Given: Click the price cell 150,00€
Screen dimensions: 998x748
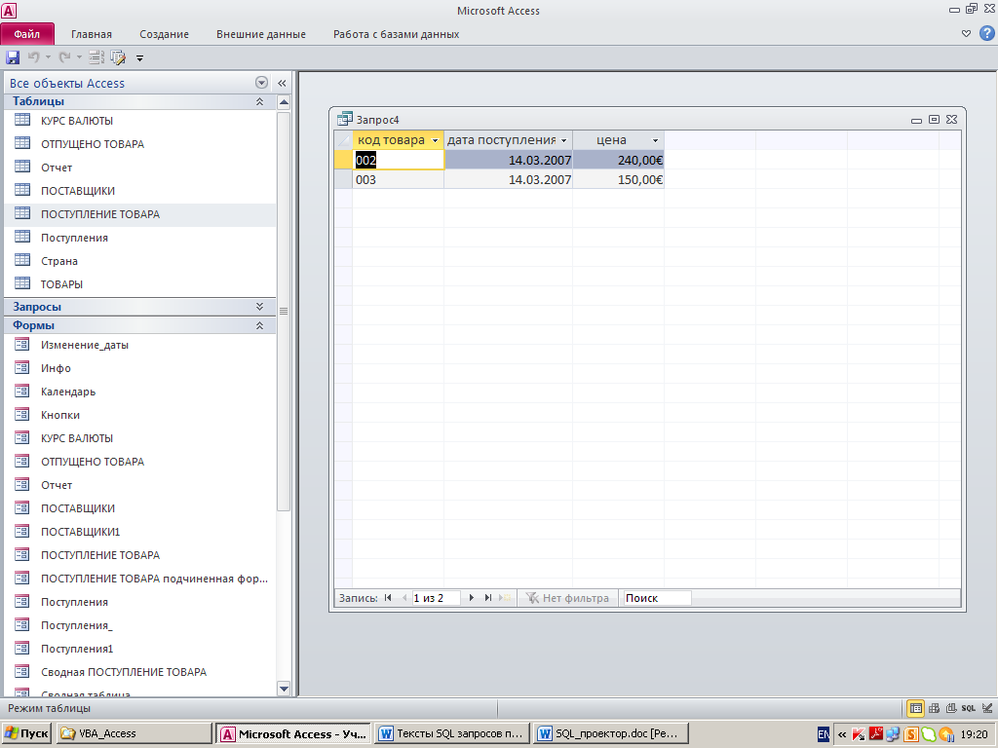Looking at the screenshot, I should click(x=619, y=180).
